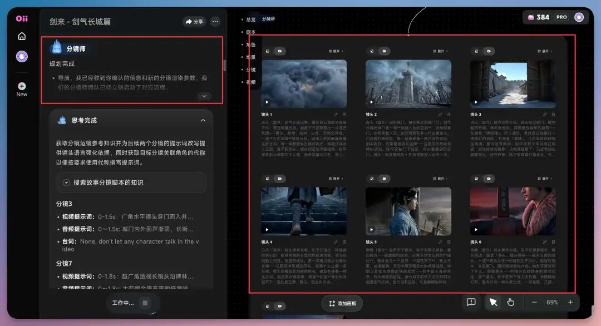Play the 镜头 5 swordsman video
Image resolution: width=601 pixels, height=326 pixels.
click(x=371, y=229)
